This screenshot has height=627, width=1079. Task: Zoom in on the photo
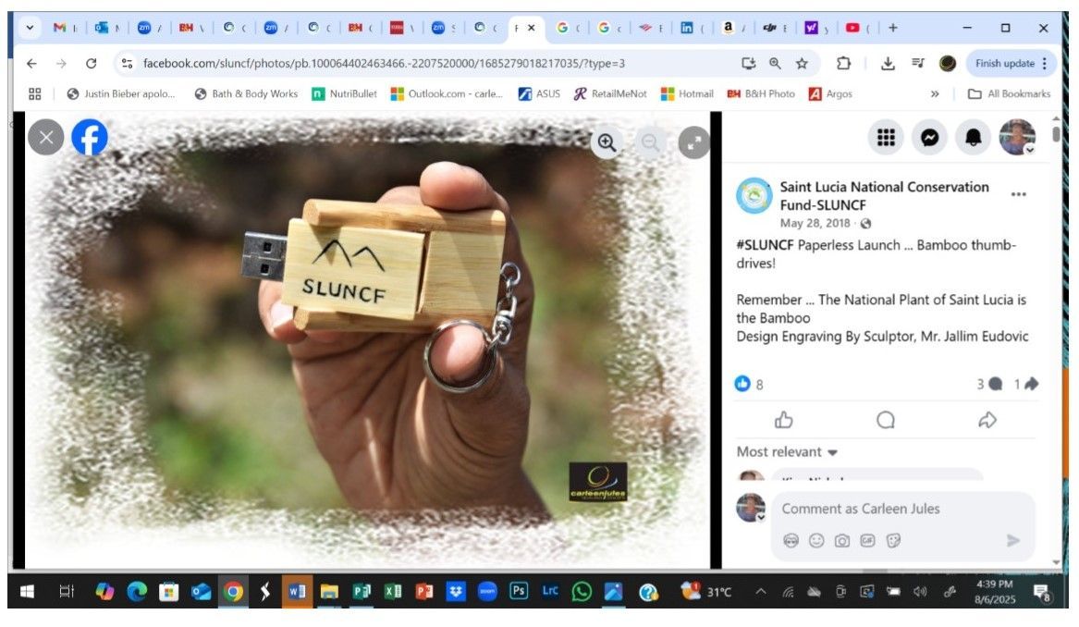(607, 142)
